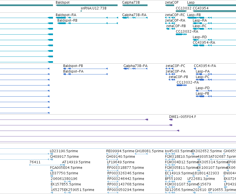Select EST label GH09140.5prime
236x194 pixels.
tap(121, 157)
